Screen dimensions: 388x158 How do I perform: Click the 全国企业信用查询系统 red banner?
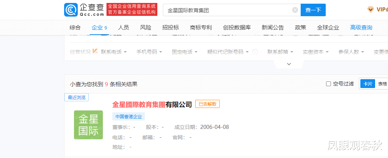132,10
